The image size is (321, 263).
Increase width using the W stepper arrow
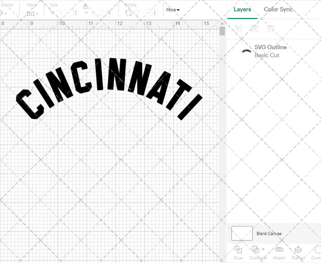76,11
